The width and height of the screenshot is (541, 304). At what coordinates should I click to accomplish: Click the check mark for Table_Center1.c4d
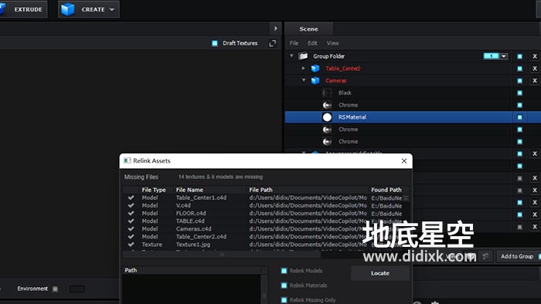tap(131, 198)
